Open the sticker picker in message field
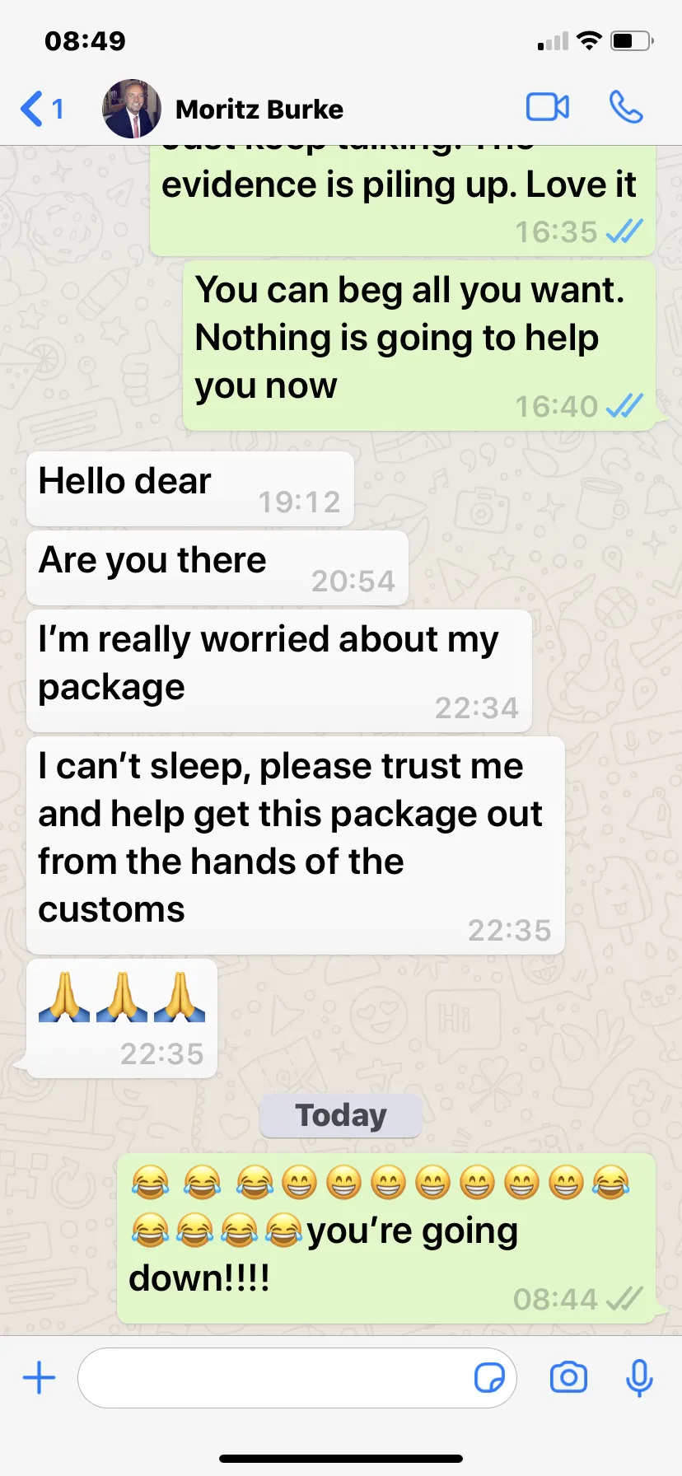 coord(489,1378)
